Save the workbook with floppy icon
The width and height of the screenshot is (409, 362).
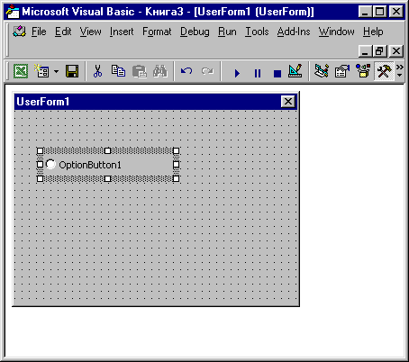click(x=72, y=71)
